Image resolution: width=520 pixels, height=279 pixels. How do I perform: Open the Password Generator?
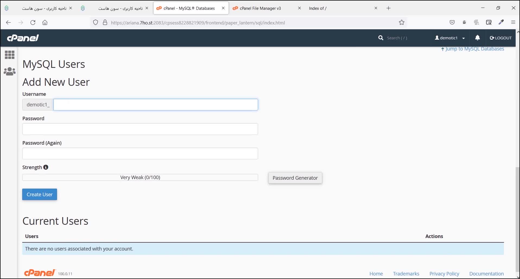[x=295, y=178]
